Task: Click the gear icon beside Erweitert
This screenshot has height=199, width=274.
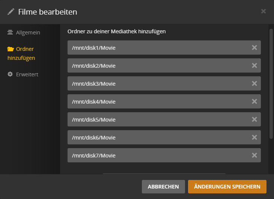Action: [x=10, y=74]
